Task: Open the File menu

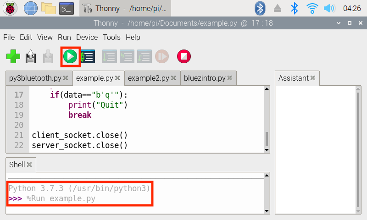Action: [9, 37]
